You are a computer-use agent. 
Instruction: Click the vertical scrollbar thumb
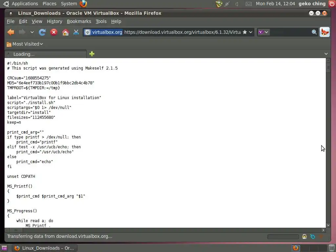pos(328,68)
